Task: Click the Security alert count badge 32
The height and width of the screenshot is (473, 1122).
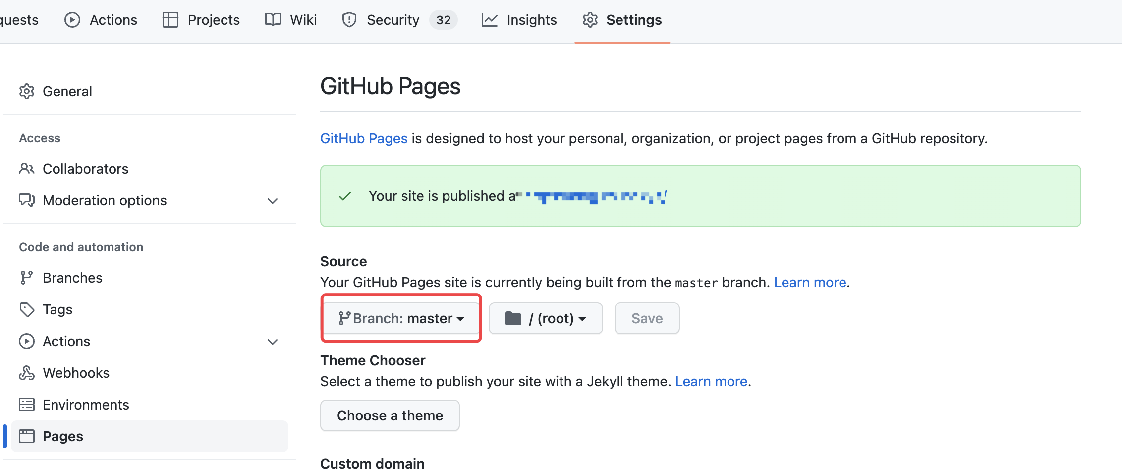Action: (444, 20)
